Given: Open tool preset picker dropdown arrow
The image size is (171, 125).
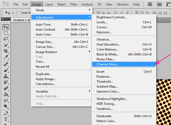Looking at the screenshot, I should pyautogui.click(x=13, y=13).
